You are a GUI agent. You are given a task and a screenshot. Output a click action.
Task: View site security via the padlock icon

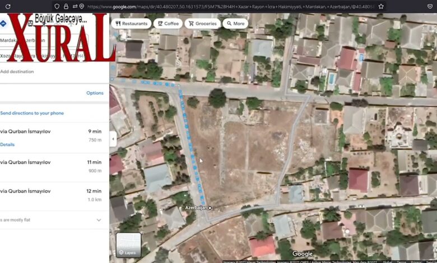[x=66, y=6]
